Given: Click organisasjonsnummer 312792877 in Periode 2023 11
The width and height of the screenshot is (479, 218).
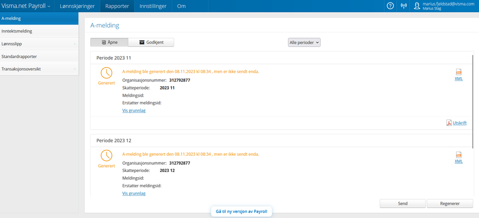Looking at the screenshot, I should (x=180, y=80).
